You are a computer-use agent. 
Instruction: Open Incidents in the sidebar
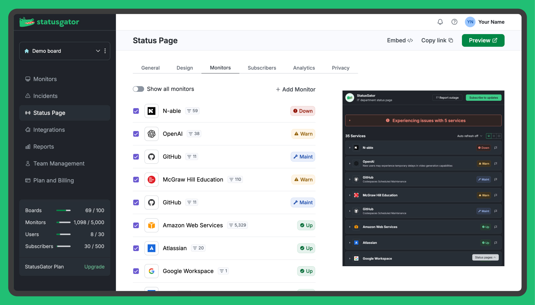[65, 96]
